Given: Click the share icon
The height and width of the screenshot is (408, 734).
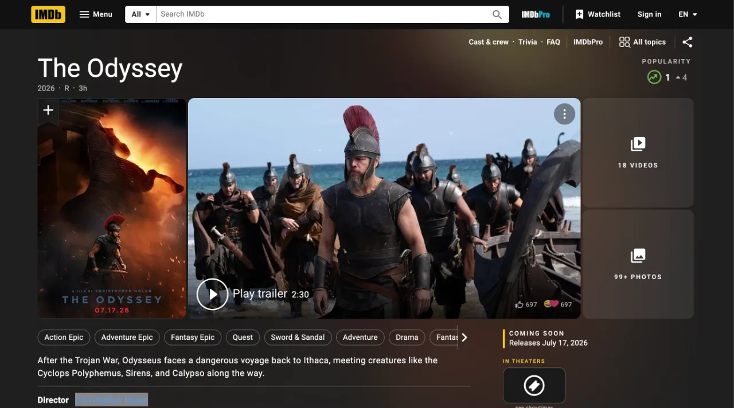Looking at the screenshot, I should coord(688,42).
